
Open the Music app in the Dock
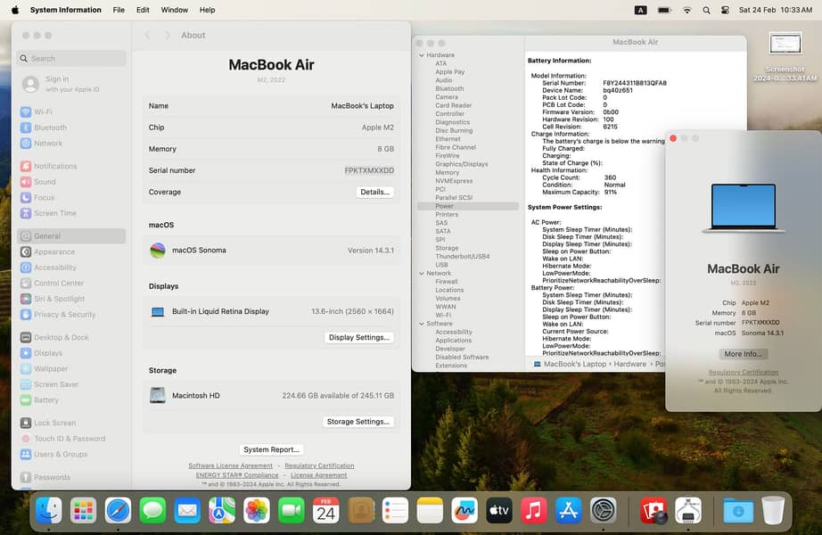(533, 510)
